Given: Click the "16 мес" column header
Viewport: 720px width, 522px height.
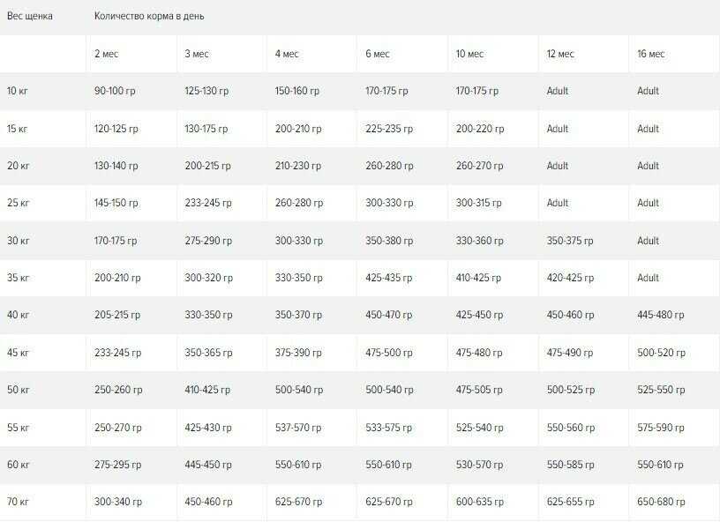Looking at the screenshot, I should tap(651, 54).
